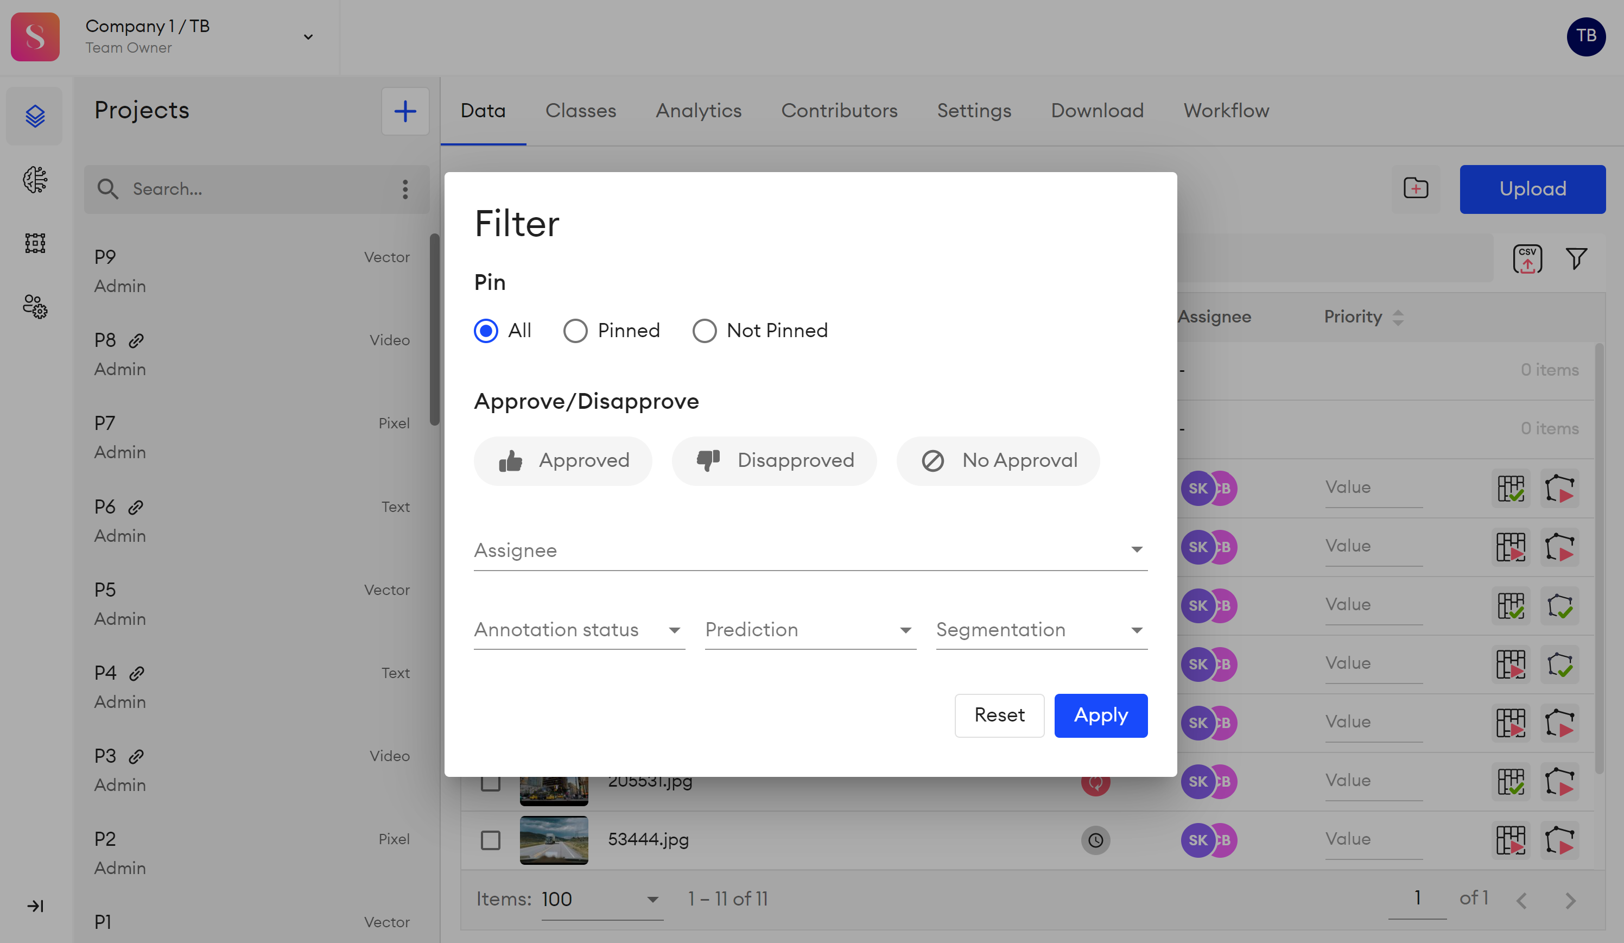Click the SK assignee avatar for 53444.jpg
The height and width of the screenshot is (943, 1624).
(x=1197, y=840)
